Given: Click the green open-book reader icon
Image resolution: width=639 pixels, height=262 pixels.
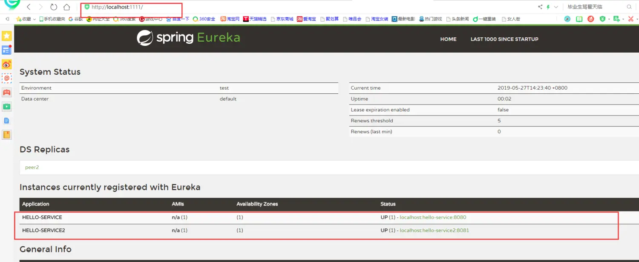Looking at the screenshot, I should click(579, 19).
